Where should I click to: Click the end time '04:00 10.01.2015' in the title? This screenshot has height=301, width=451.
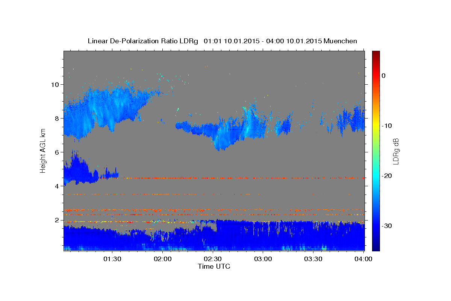[x=294, y=41]
